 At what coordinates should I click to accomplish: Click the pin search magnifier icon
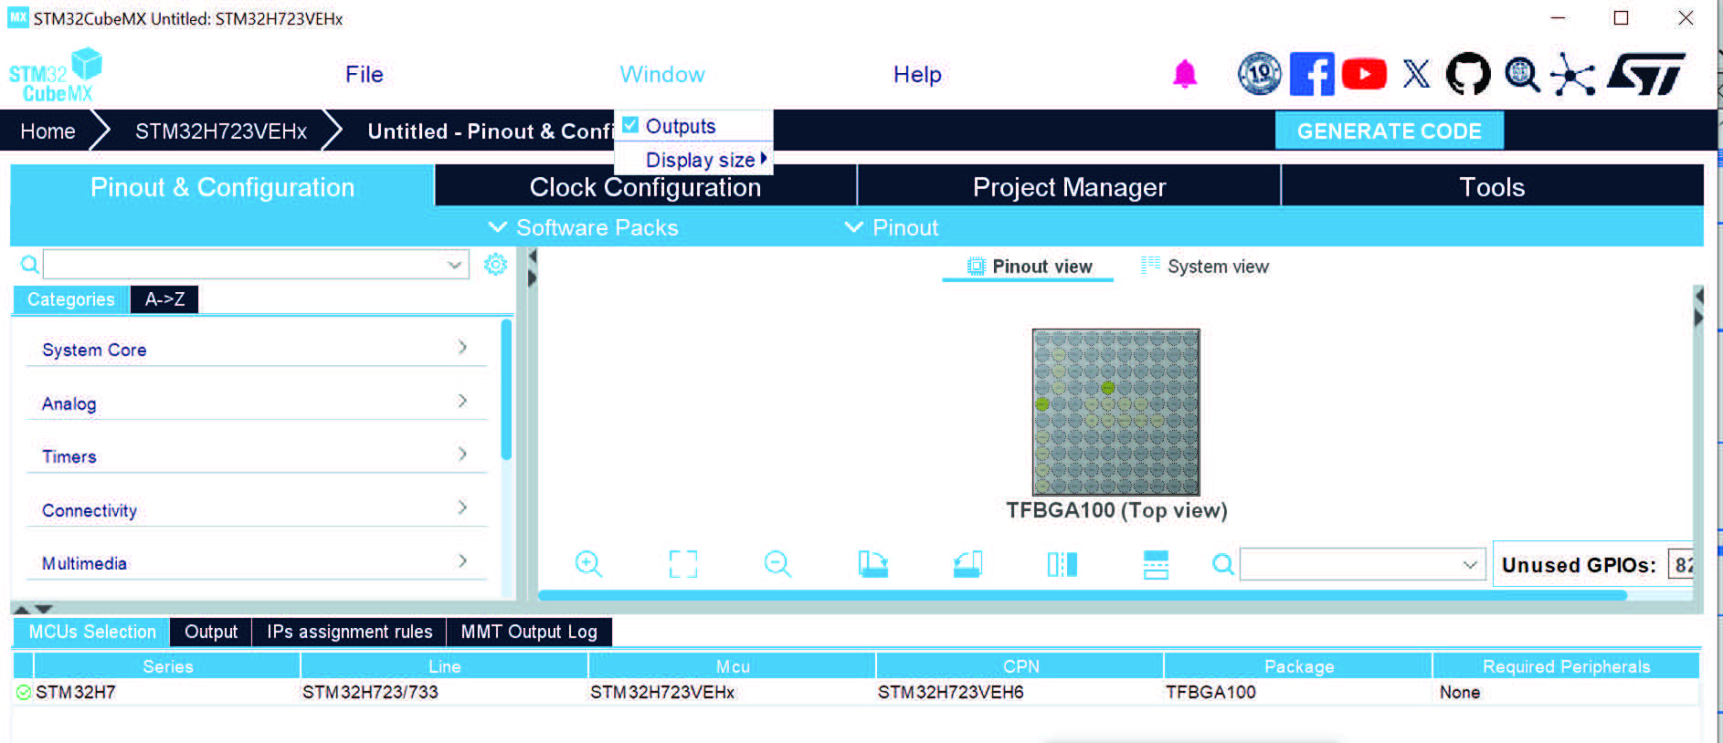point(1222,564)
